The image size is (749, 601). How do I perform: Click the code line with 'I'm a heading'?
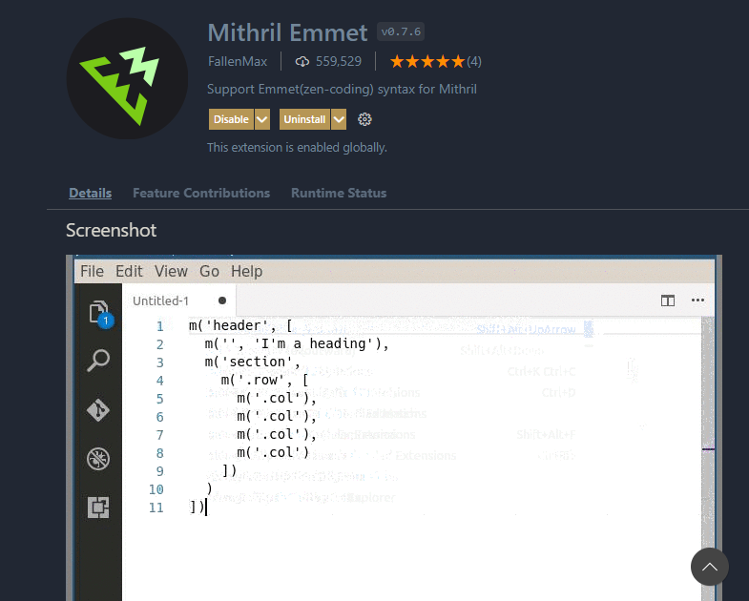click(297, 344)
